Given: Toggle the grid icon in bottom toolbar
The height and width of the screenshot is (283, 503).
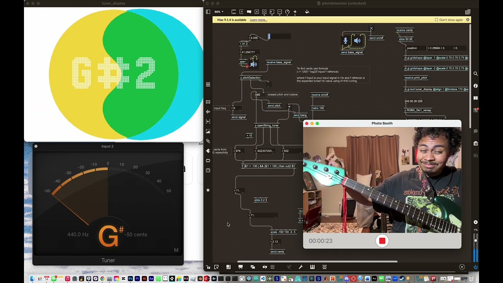Looking at the screenshot, I should tap(272, 267).
